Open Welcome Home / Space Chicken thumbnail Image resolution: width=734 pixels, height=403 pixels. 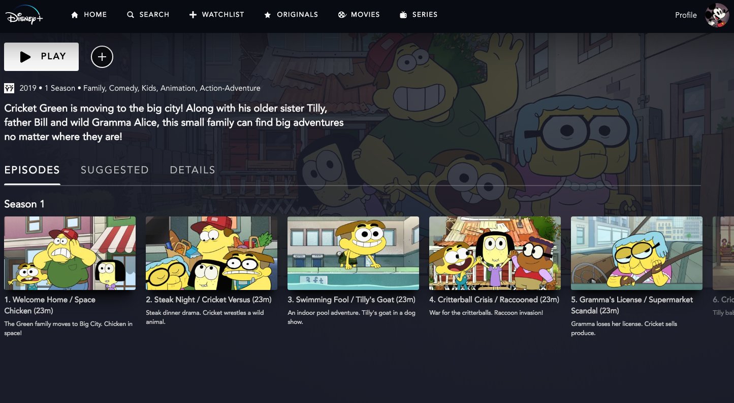pos(70,253)
